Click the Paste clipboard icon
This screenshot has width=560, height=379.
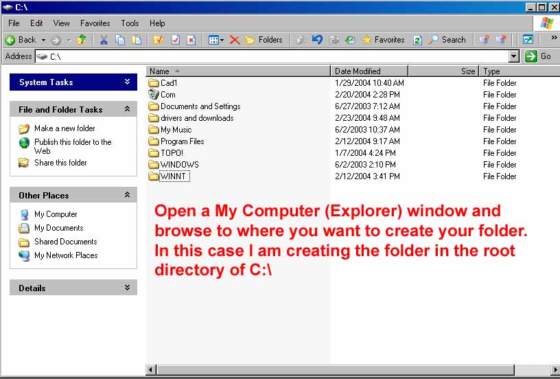(137, 40)
